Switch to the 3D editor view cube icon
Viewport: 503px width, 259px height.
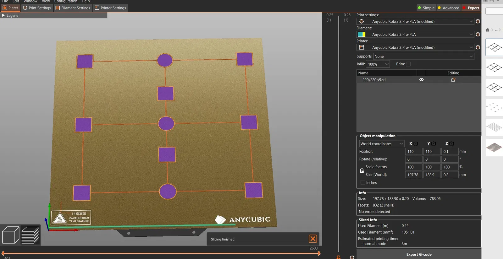pyautogui.click(x=10, y=235)
